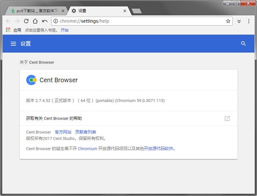Search settings using the magnifier icon
Image resolution: width=257 pixels, height=196 pixels.
(x=243, y=44)
